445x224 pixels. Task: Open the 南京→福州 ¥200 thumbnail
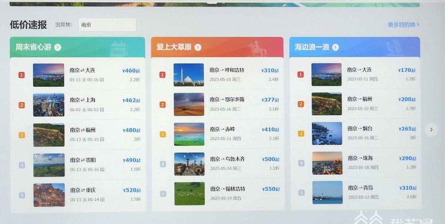[327, 104]
